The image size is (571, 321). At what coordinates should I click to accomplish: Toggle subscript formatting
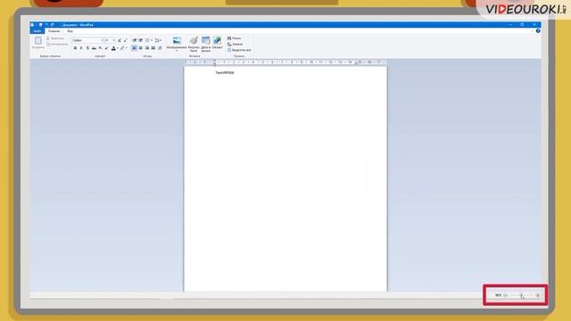100,48
